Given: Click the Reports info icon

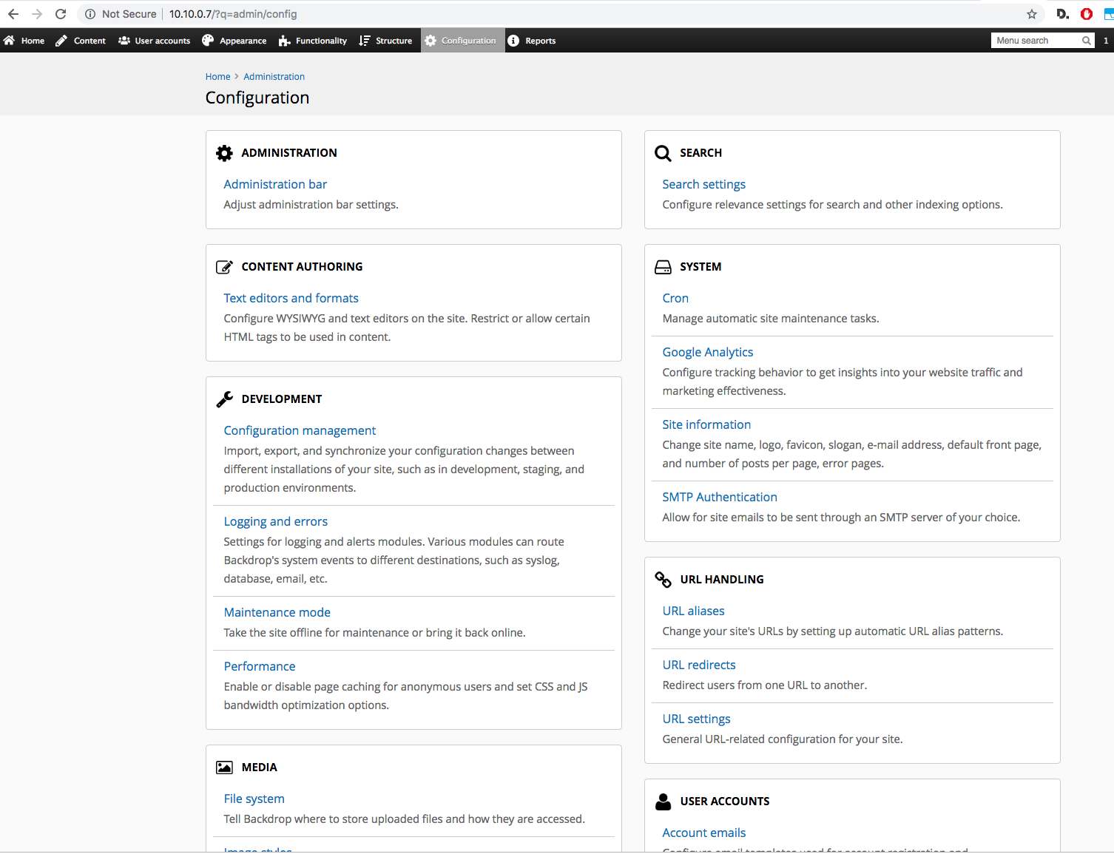Looking at the screenshot, I should pyautogui.click(x=513, y=41).
